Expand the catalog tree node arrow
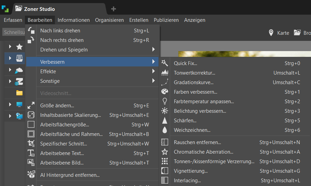This screenshot has width=311, height=186. 10,58
